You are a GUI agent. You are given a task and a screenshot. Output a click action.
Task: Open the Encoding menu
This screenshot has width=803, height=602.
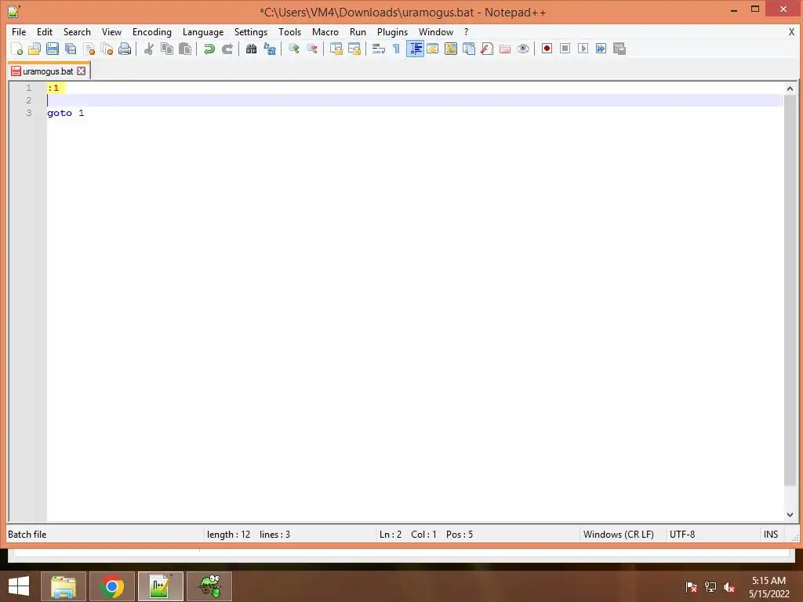tap(151, 31)
